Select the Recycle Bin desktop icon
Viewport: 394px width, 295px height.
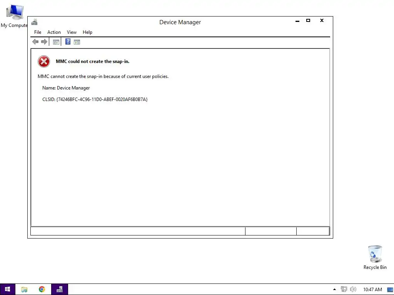click(x=375, y=257)
